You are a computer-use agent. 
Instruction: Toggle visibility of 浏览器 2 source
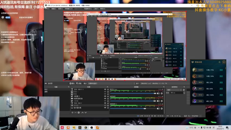[x=105, y=96]
